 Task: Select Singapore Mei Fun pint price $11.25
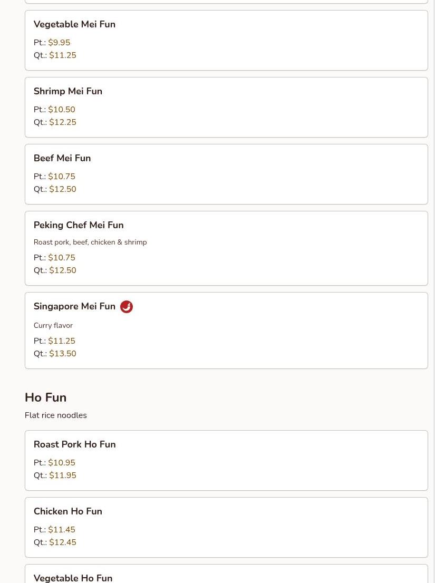[62, 341]
